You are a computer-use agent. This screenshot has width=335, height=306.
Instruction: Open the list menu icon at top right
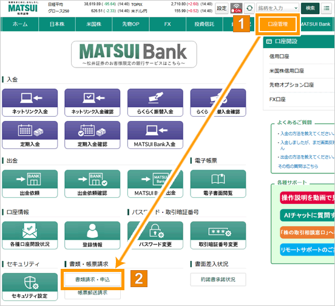(x=327, y=9)
